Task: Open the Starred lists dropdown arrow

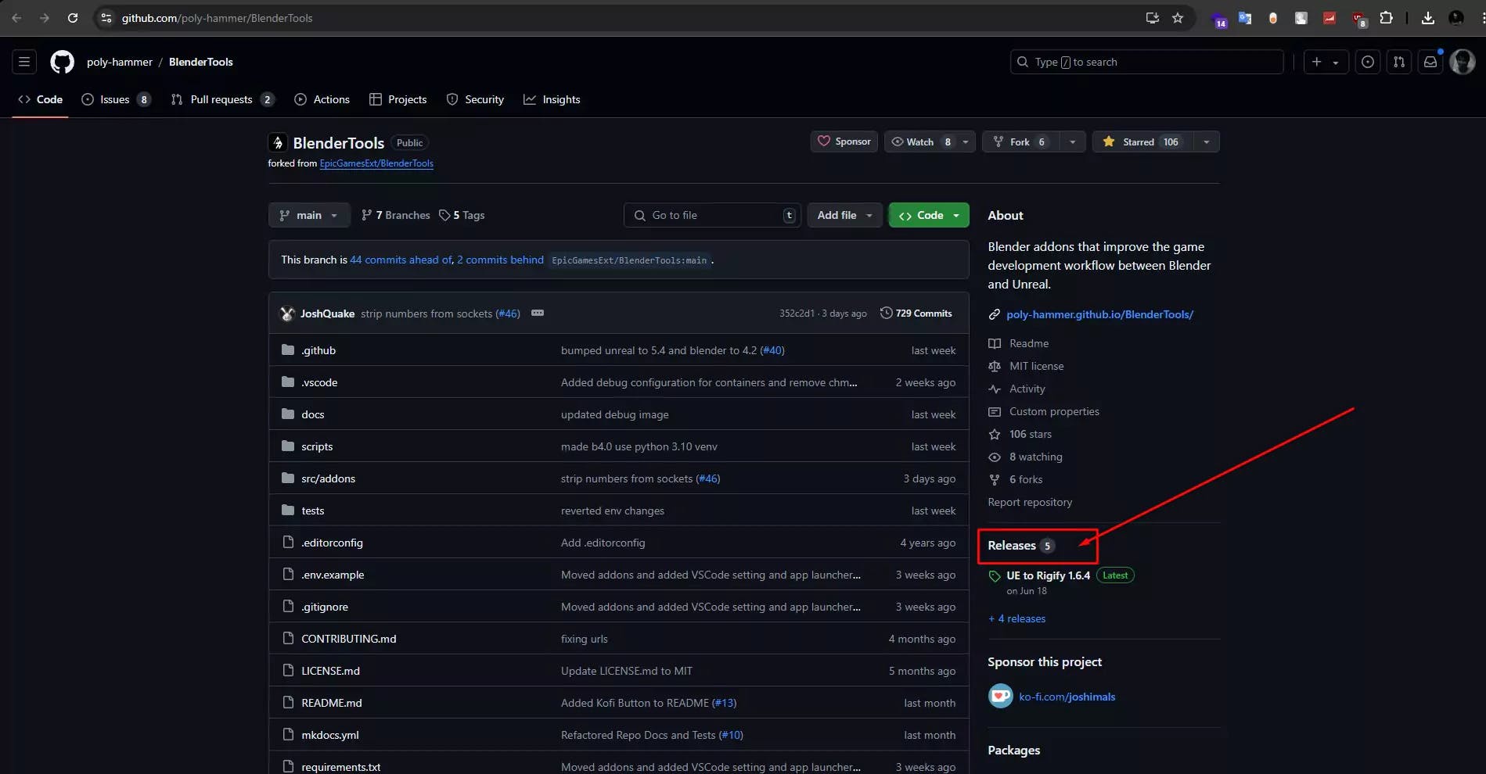Action: point(1207,142)
